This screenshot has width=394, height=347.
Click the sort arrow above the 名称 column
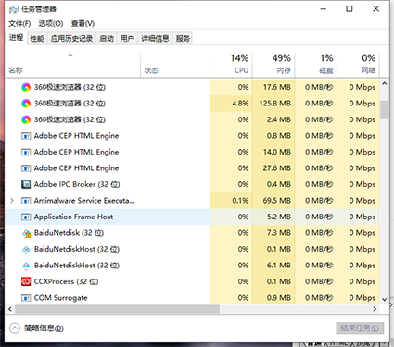[70, 56]
